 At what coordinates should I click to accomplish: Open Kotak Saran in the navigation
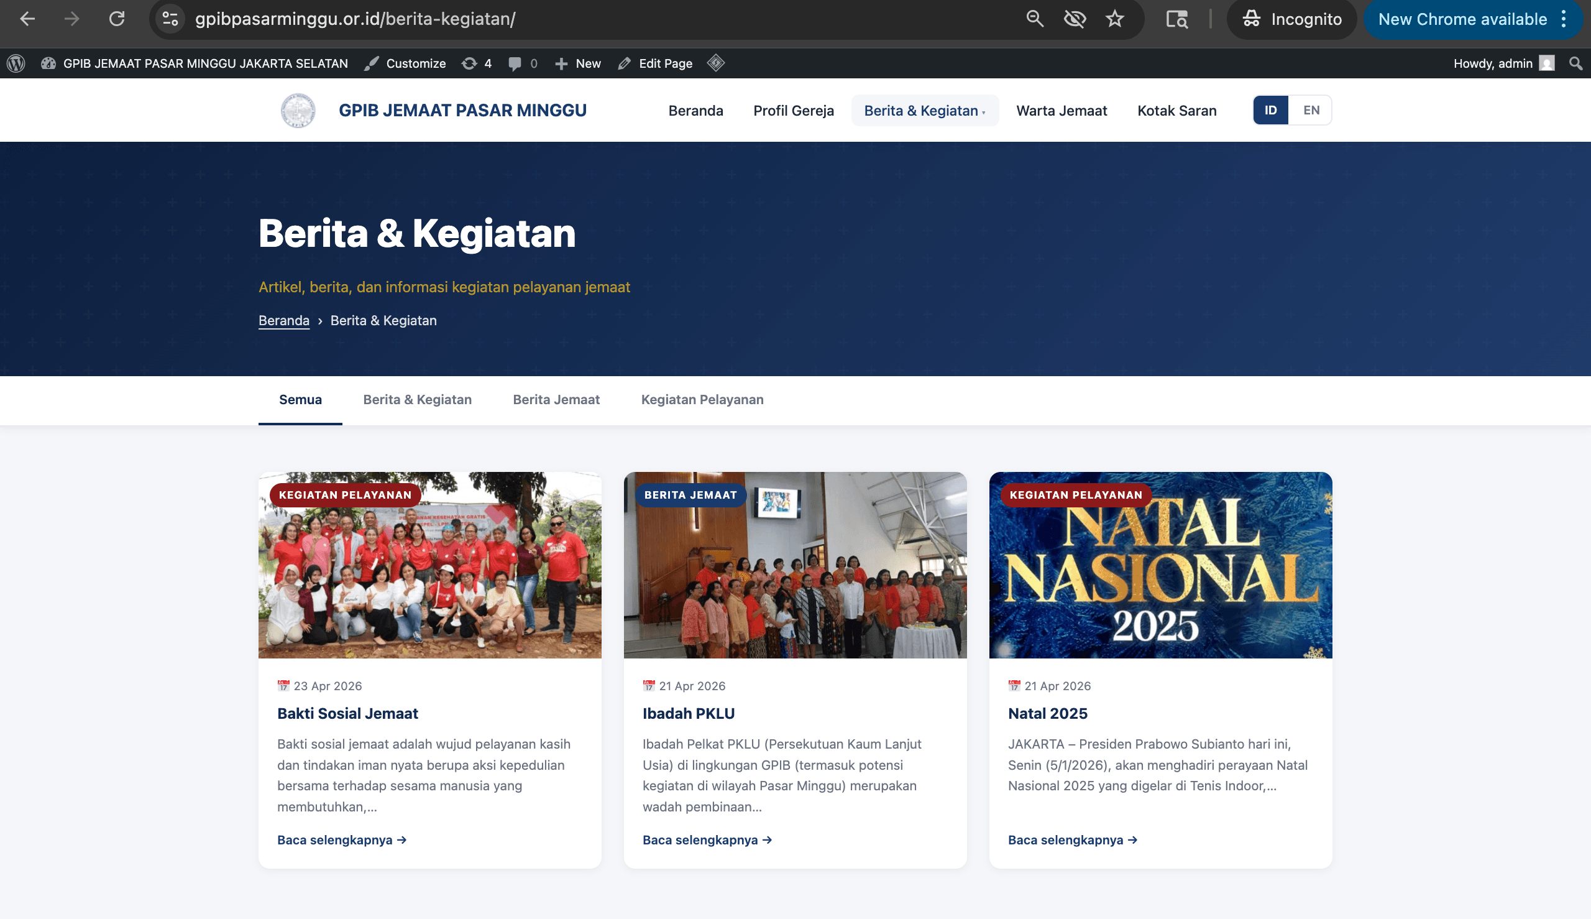pos(1176,111)
